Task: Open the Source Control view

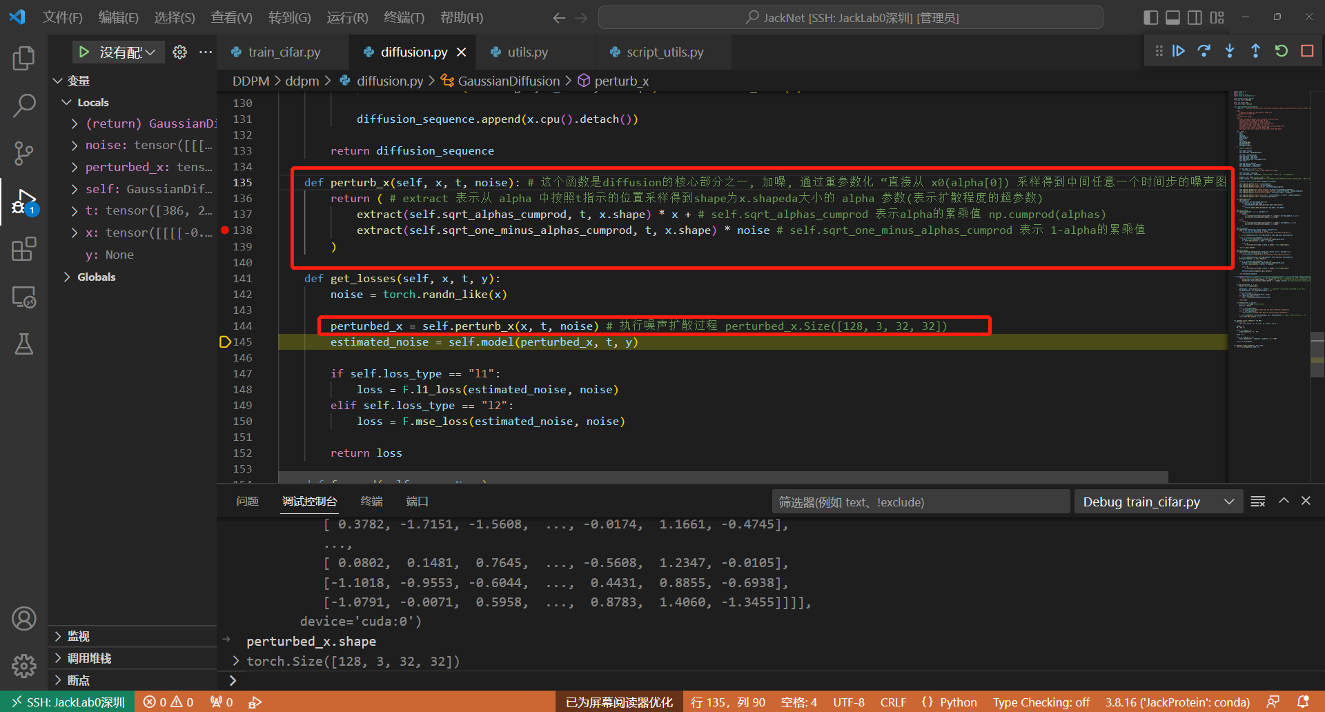Action: point(23,153)
